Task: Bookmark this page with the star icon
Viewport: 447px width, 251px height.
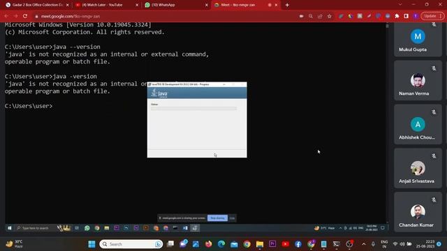Action: (330, 16)
